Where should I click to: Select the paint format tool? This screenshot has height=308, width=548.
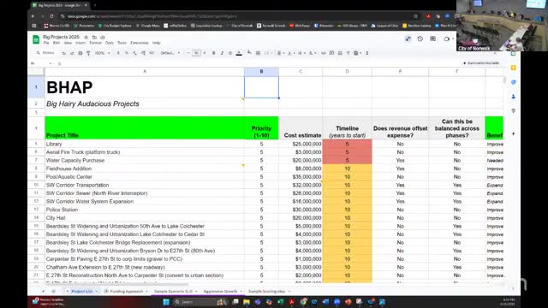point(88,53)
